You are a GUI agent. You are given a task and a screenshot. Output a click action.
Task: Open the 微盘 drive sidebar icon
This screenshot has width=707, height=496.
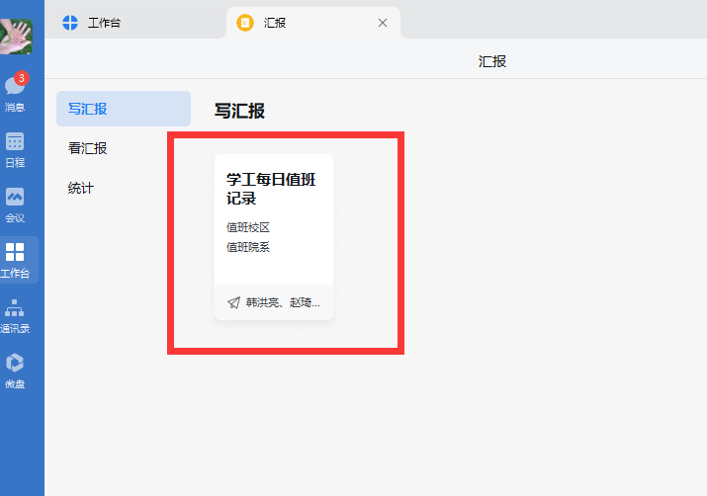(15, 372)
